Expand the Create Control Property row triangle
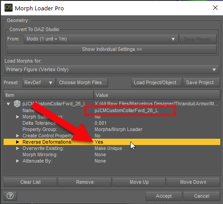The image size is (223, 204). point(18,136)
